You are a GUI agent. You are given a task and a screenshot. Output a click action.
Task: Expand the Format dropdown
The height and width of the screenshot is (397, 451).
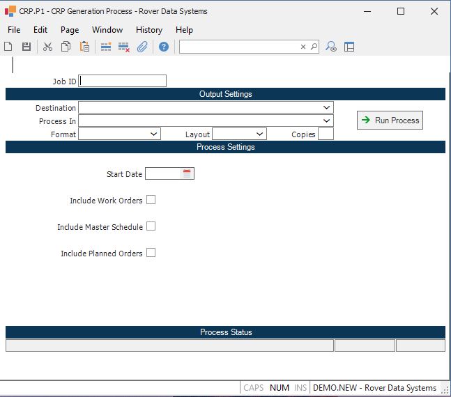(x=153, y=134)
